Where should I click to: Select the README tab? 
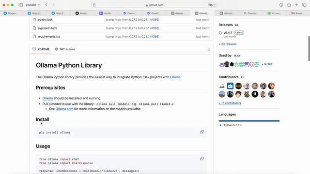click(x=41, y=49)
